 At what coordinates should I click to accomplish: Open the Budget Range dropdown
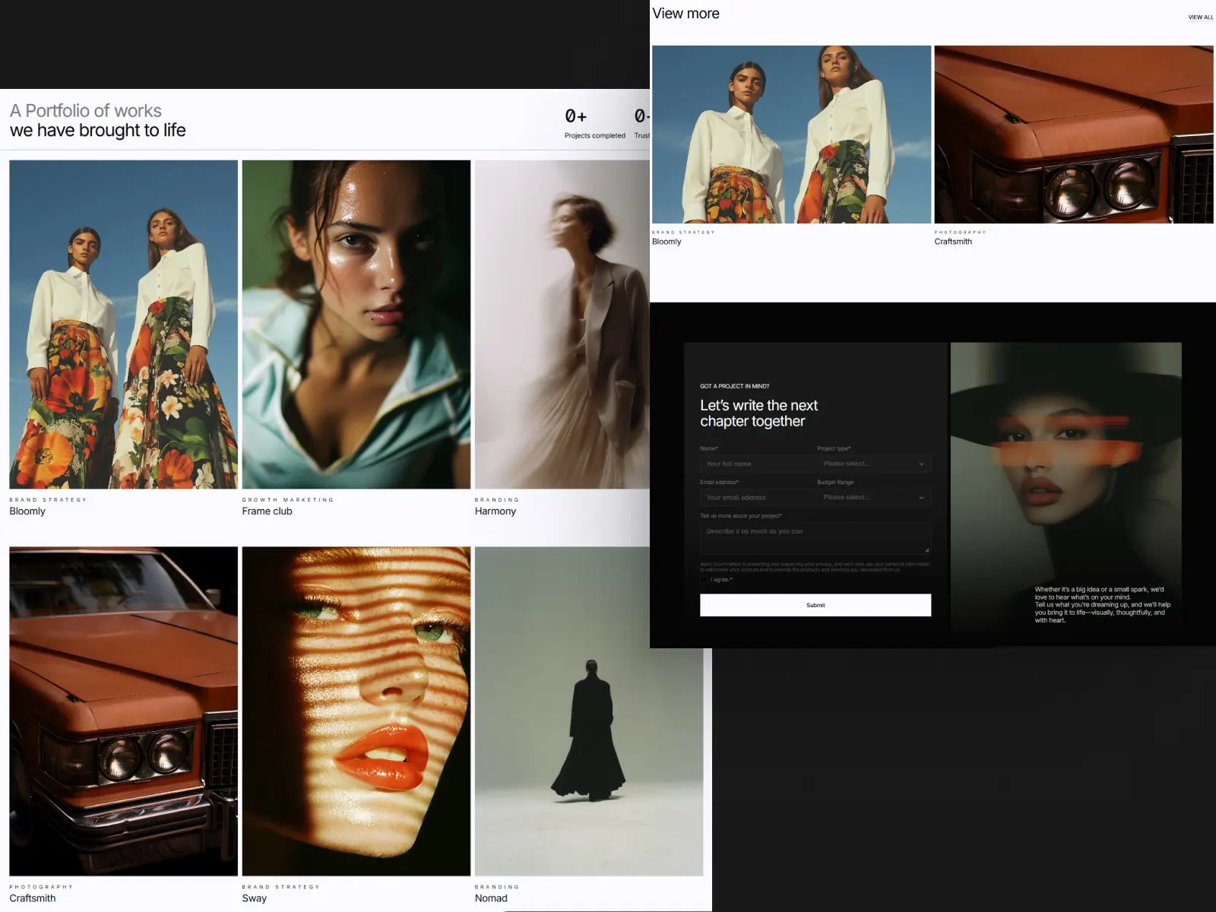coord(874,497)
